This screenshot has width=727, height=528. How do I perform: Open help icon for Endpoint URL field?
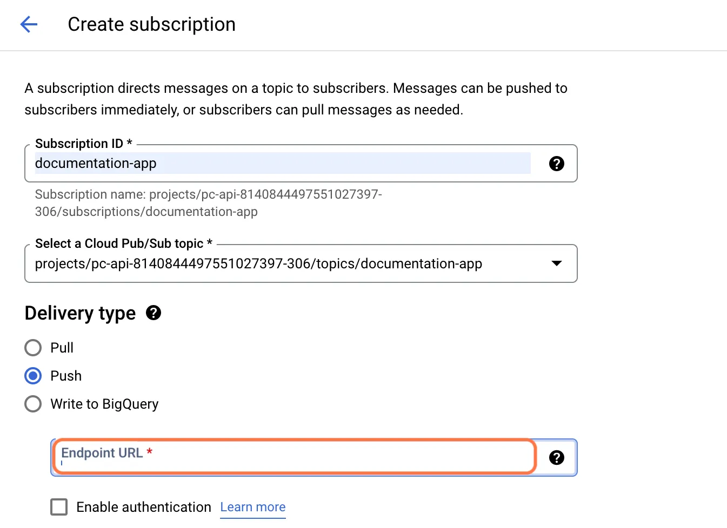(x=556, y=457)
